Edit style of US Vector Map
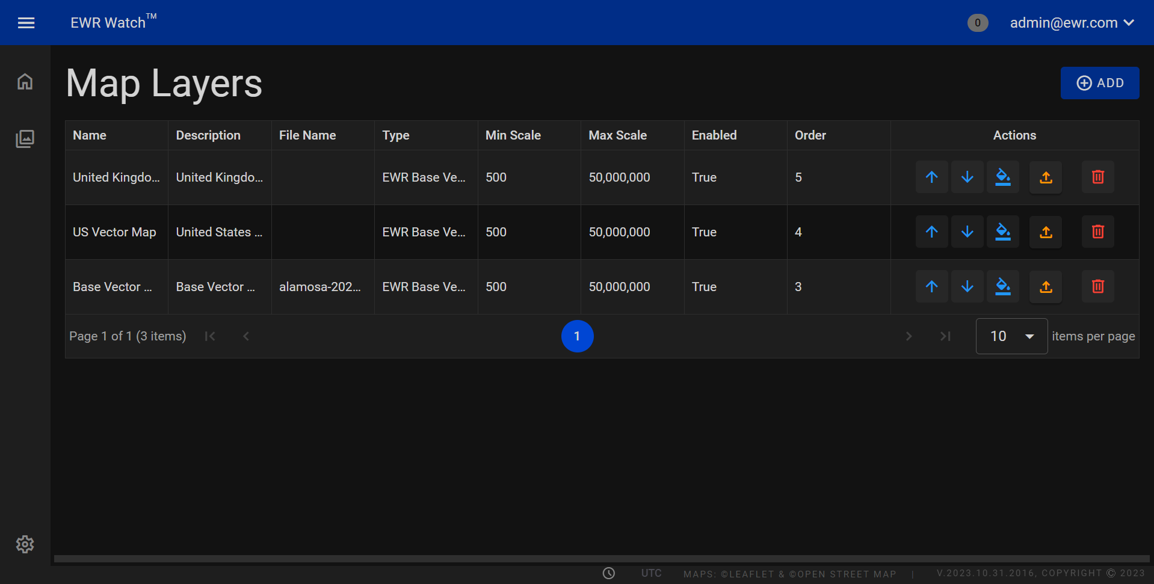Viewport: 1154px width, 584px height. (x=1003, y=232)
